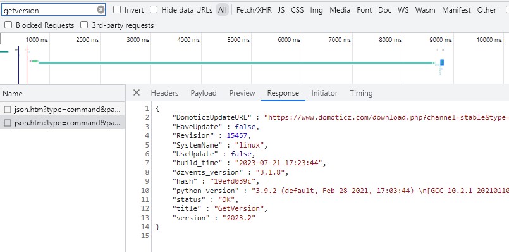Image resolution: width=509 pixels, height=252 pixels.
Task: Filter requests by Img
Action: (x=317, y=10)
